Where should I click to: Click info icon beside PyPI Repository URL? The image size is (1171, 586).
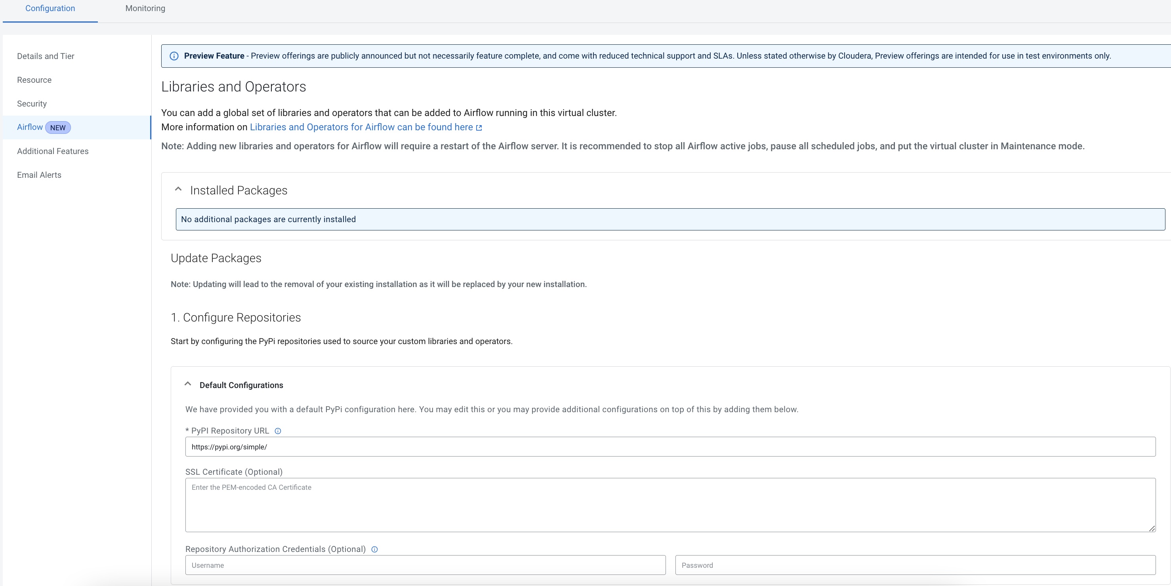pyautogui.click(x=278, y=431)
